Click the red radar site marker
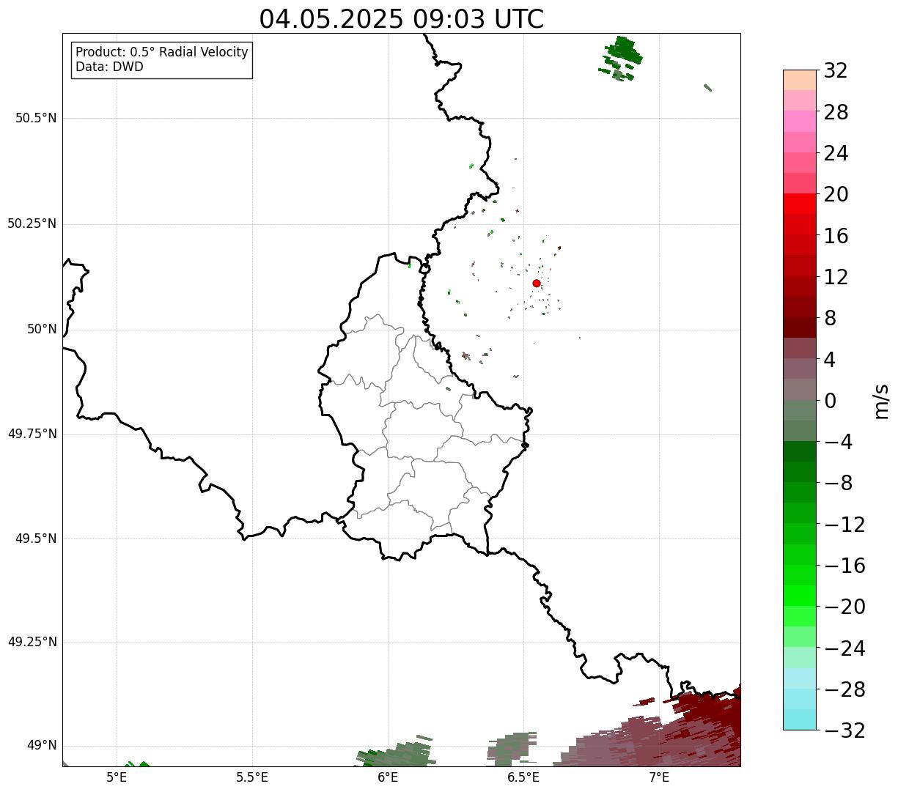Viewport: 898px width, 792px height. tap(537, 283)
